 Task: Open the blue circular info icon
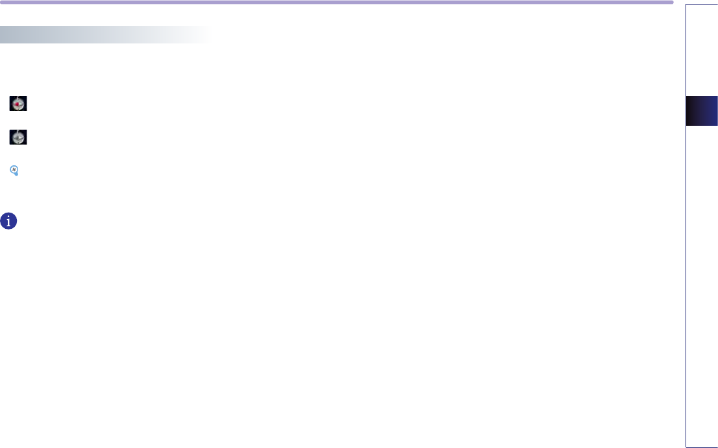pyautogui.click(x=8, y=221)
